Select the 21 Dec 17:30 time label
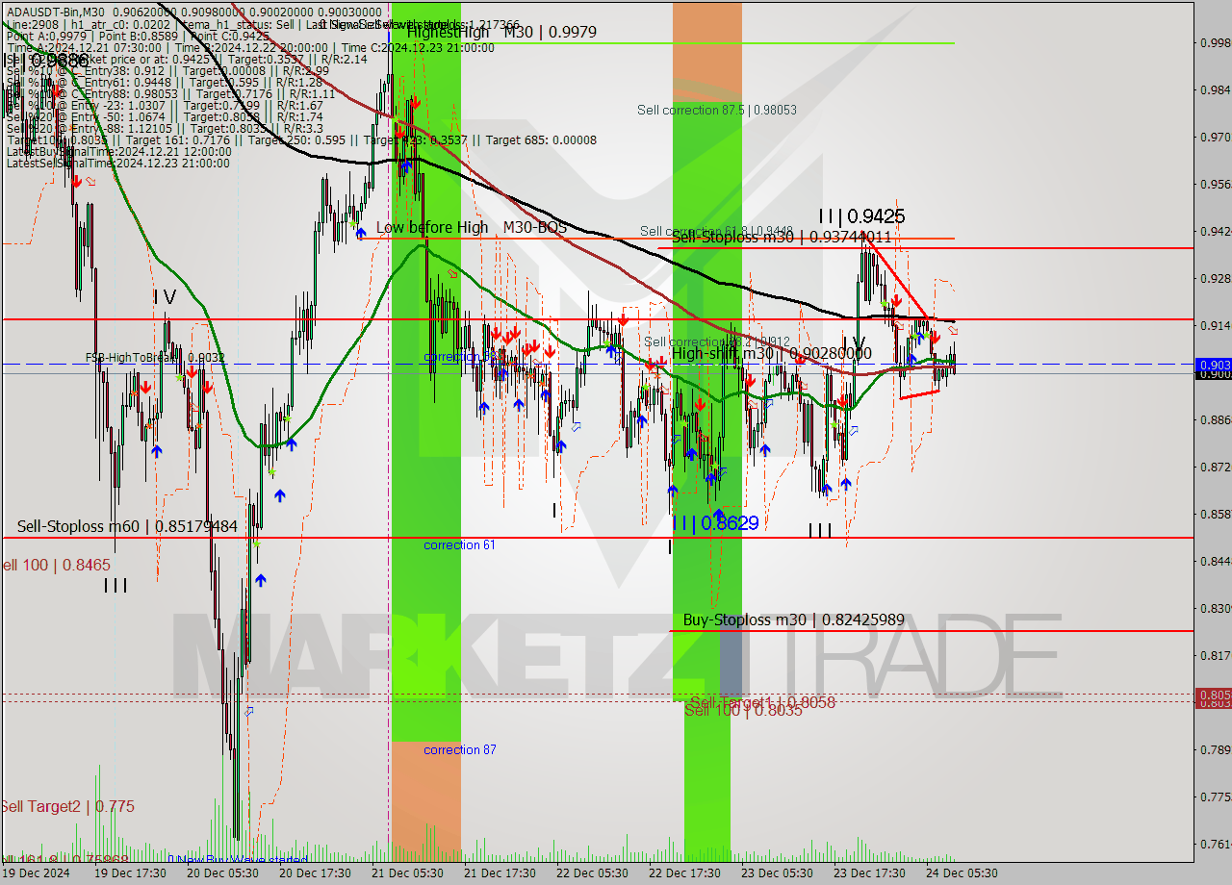The height and width of the screenshot is (885, 1232). [x=498, y=873]
